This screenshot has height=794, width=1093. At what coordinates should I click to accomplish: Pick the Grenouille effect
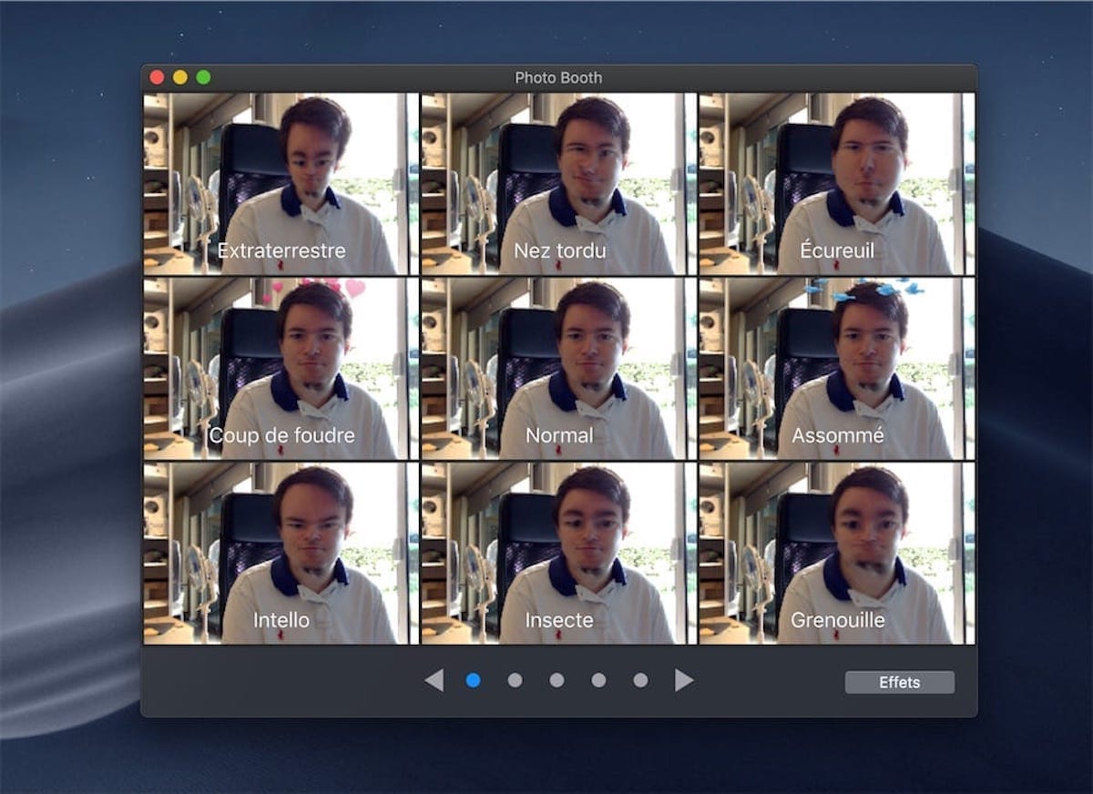(x=836, y=553)
